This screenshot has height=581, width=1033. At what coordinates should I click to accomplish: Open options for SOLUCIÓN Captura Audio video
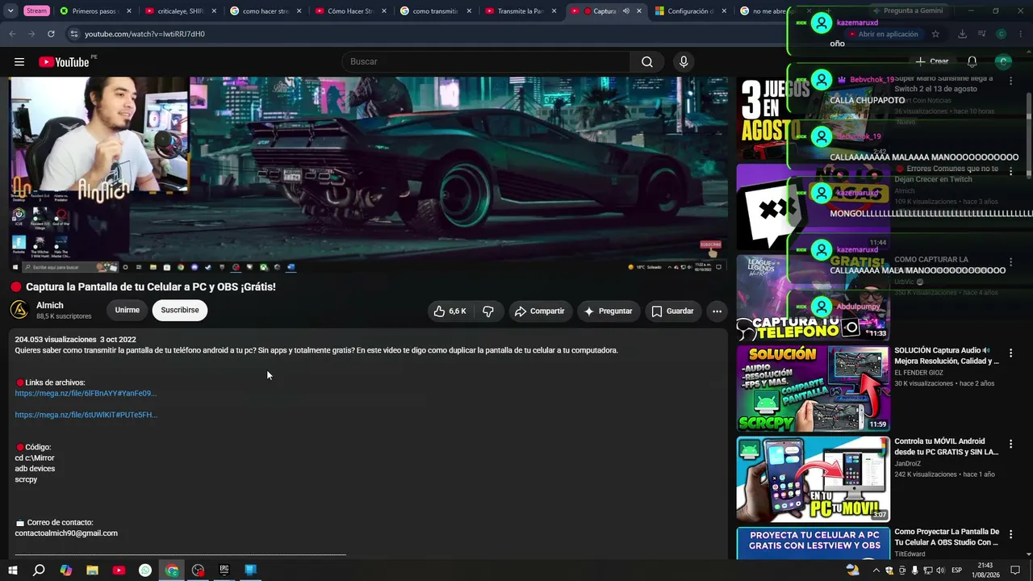pos(1010,353)
